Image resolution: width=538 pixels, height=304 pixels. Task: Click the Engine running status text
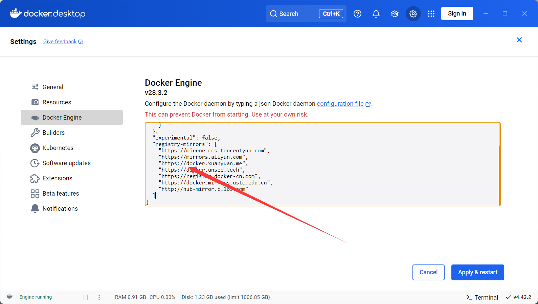[x=36, y=297]
